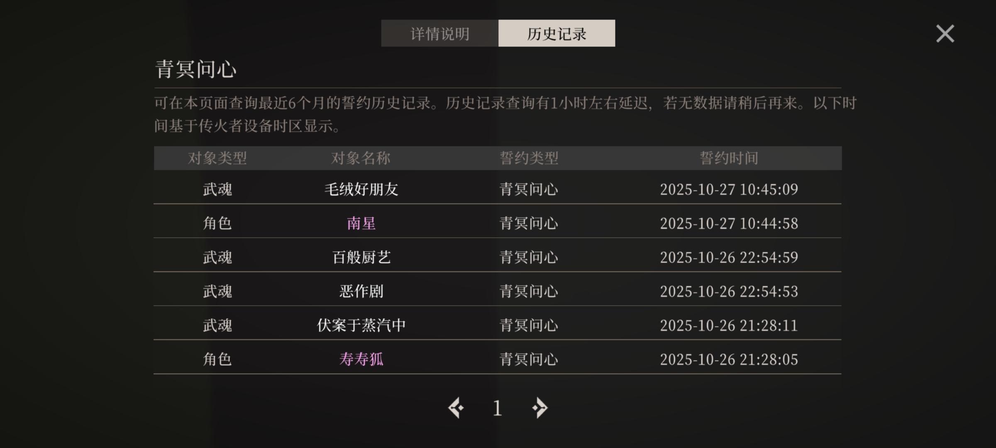This screenshot has width=996, height=448.
Task: Click the 对象类型 column header
Action: click(x=217, y=158)
